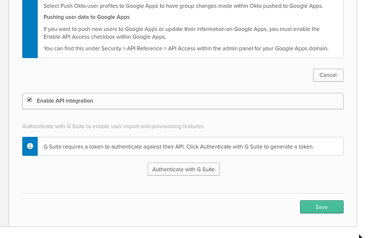The height and width of the screenshot is (238, 391).
Task: Click the blue info circle icon
Action: [30, 146]
